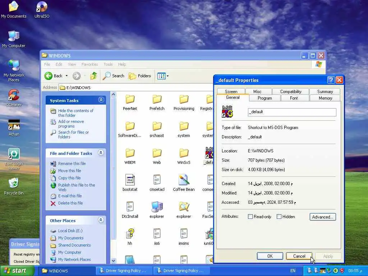Open the File menu in explorer
Image resolution: width=368 pixels, height=276 pixels.
pos(47,64)
